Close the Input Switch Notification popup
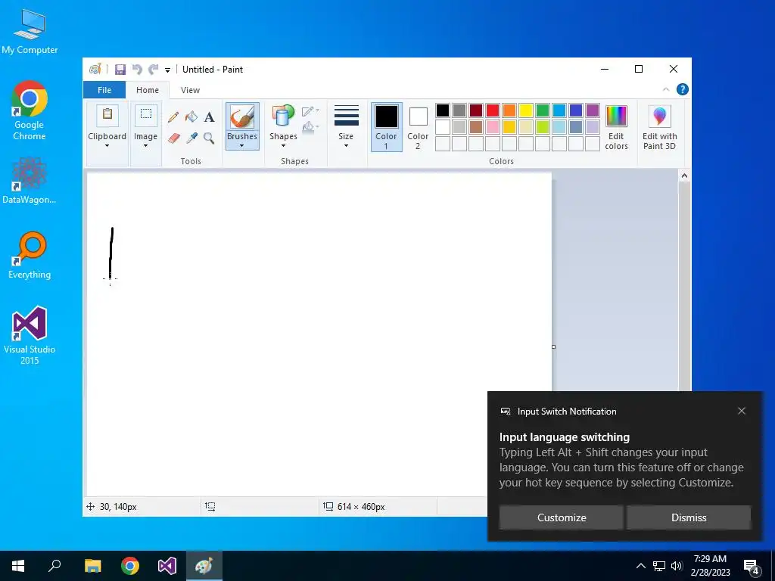 click(742, 411)
